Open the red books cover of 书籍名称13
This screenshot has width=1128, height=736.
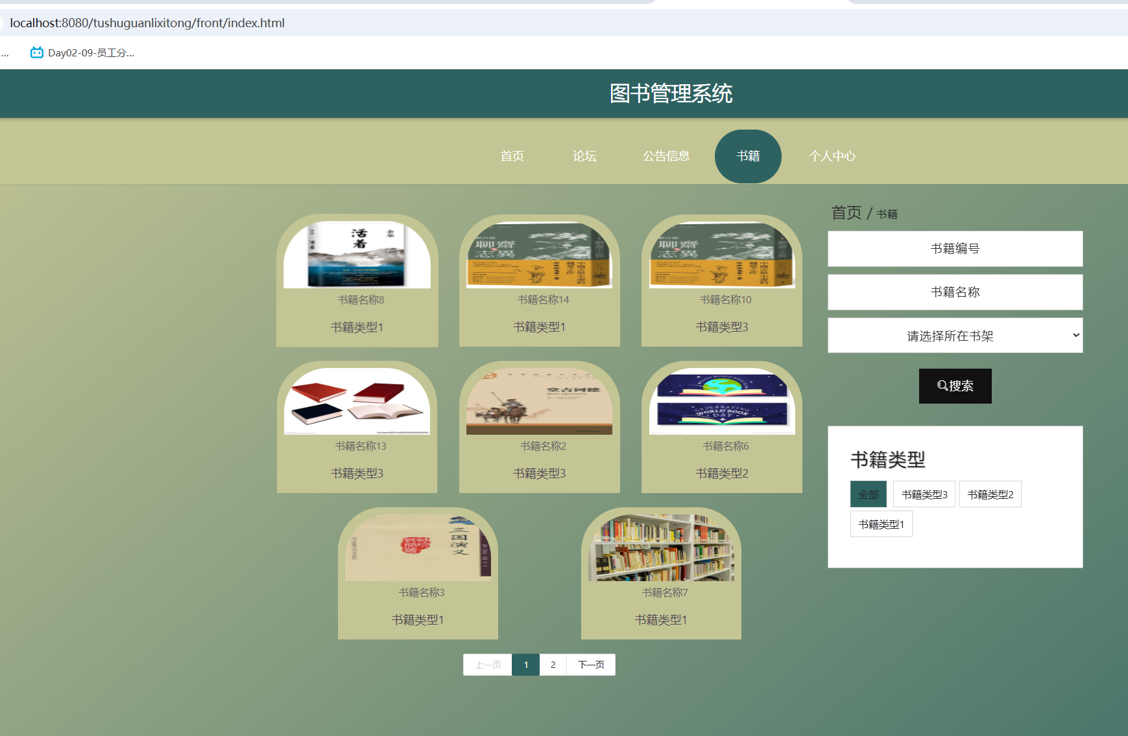pos(357,401)
